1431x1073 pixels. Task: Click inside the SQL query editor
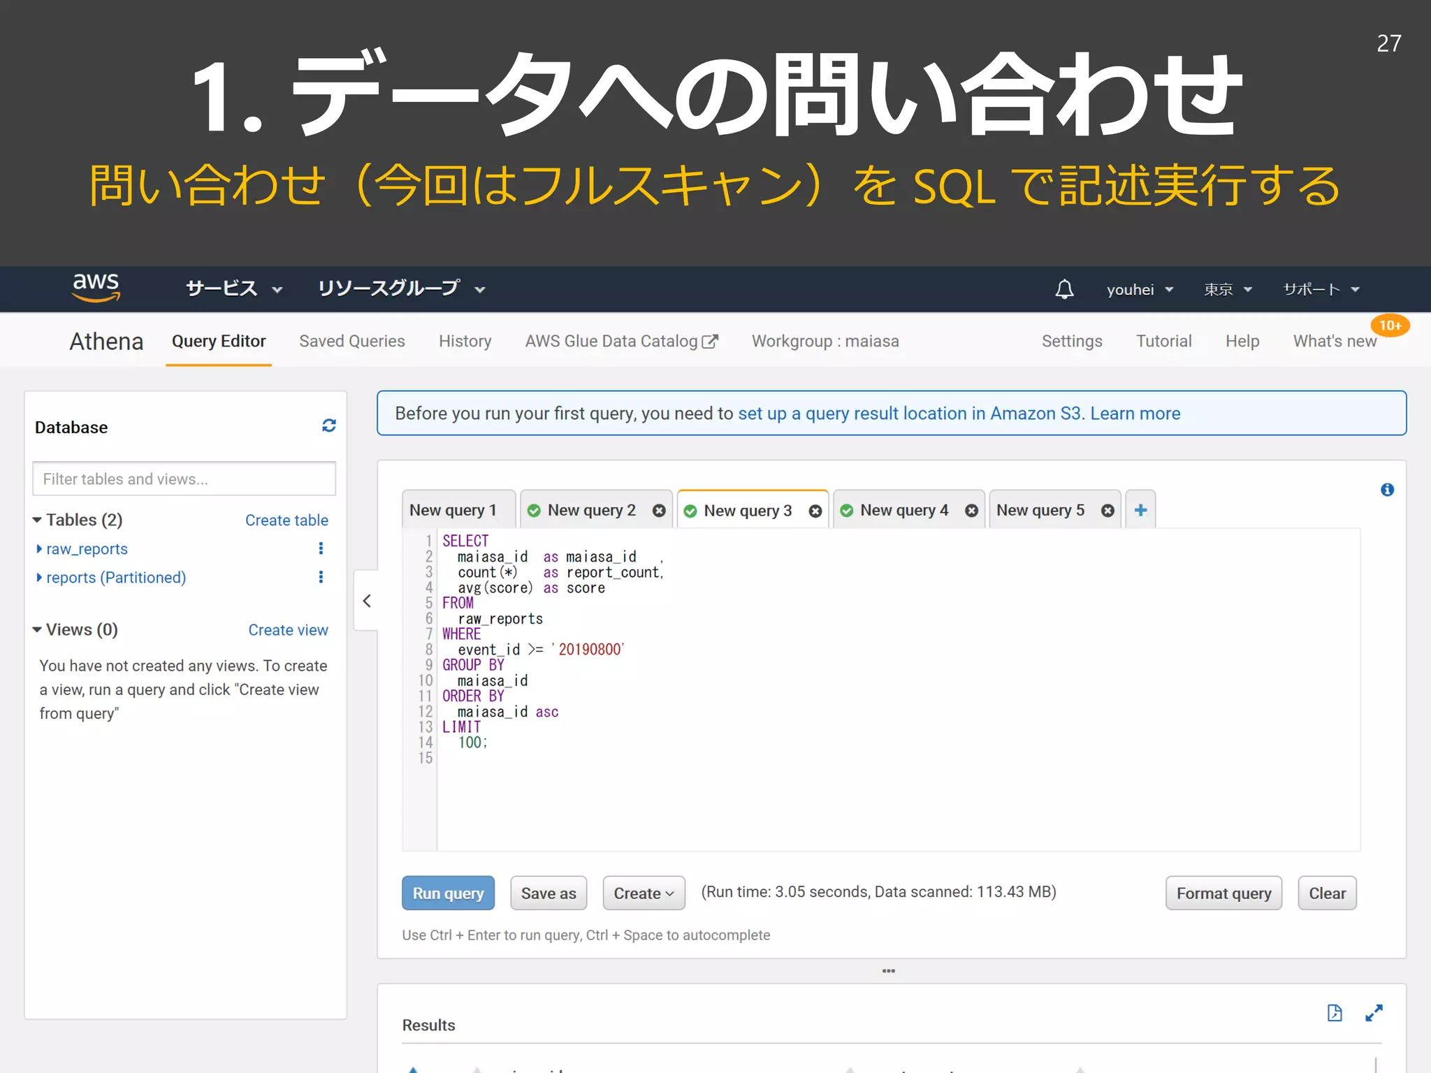(x=898, y=690)
